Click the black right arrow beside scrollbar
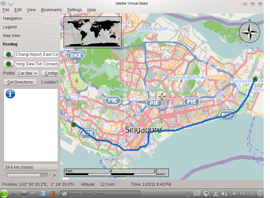 click(x=55, y=176)
